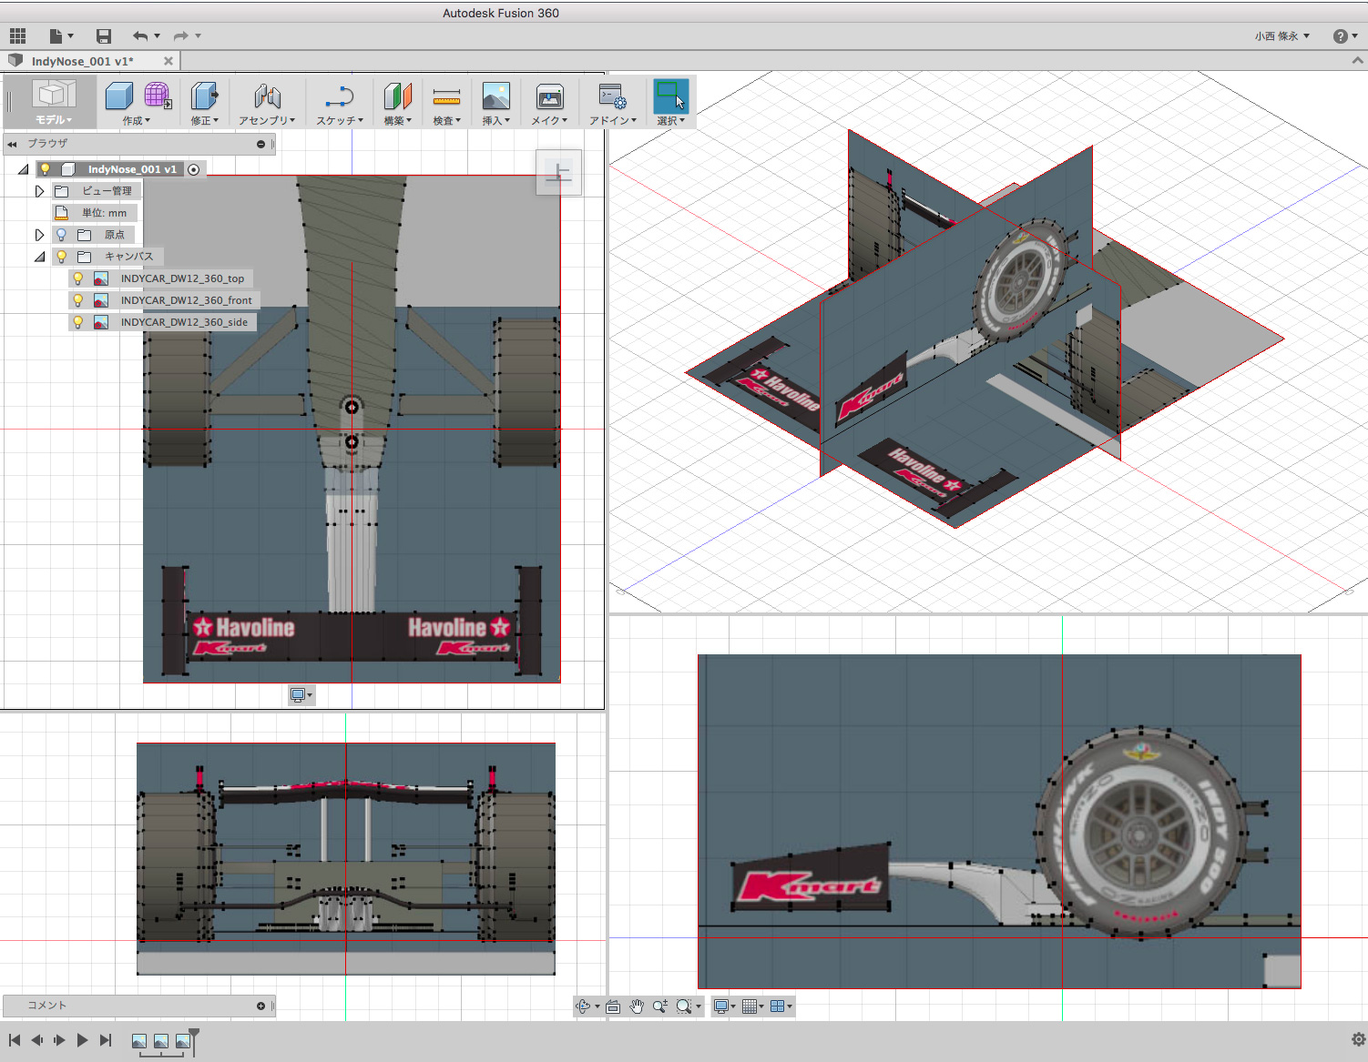Viewport: 1368px width, 1062px height.
Task: Expand the 原点 folder
Action: pyautogui.click(x=39, y=235)
